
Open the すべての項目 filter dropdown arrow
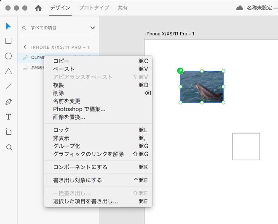pyautogui.click(x=93, y=28)
